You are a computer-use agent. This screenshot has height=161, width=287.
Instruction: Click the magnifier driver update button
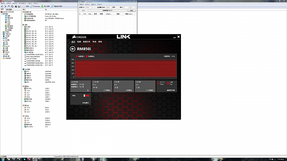pyautogui.click(x=57, y=6)
